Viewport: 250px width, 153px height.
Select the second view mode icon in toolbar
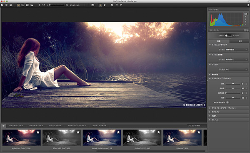click(23, 5)
